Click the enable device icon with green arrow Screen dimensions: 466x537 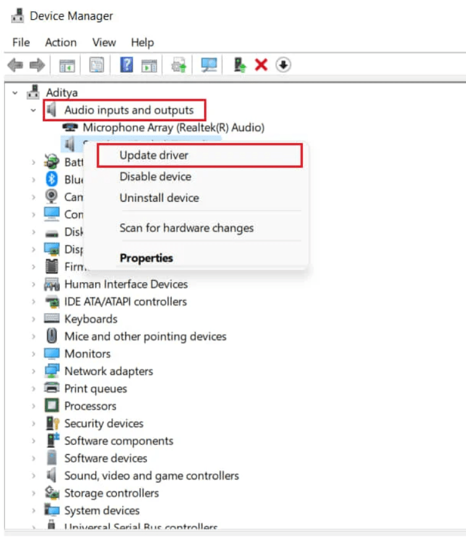[240, 65]
